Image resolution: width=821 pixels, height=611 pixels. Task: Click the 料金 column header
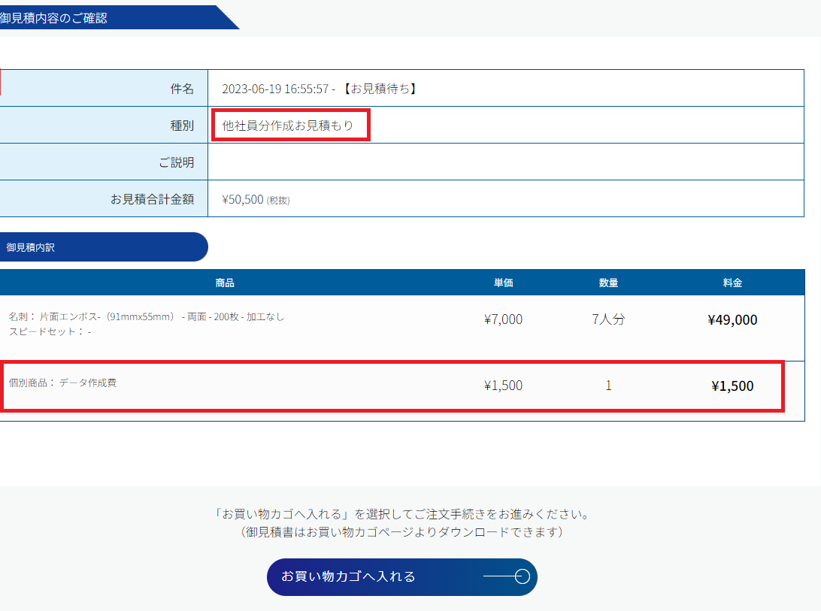pos(732,283)
